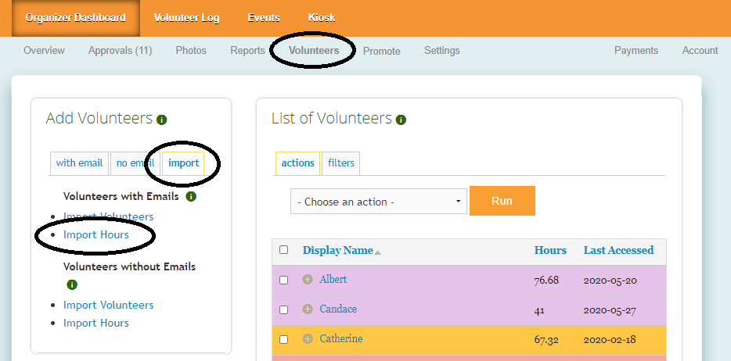Viewport: 731px width, 361px height.
Task: Click sort arrow beside Display Name
Action: [x=377, y=252]
